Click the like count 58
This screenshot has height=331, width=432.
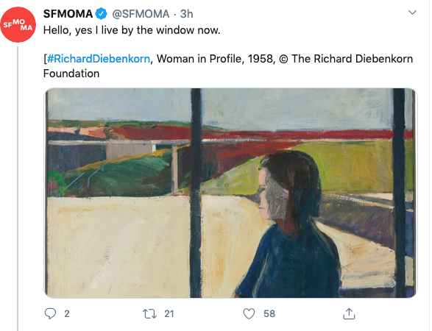pos(269,313)
